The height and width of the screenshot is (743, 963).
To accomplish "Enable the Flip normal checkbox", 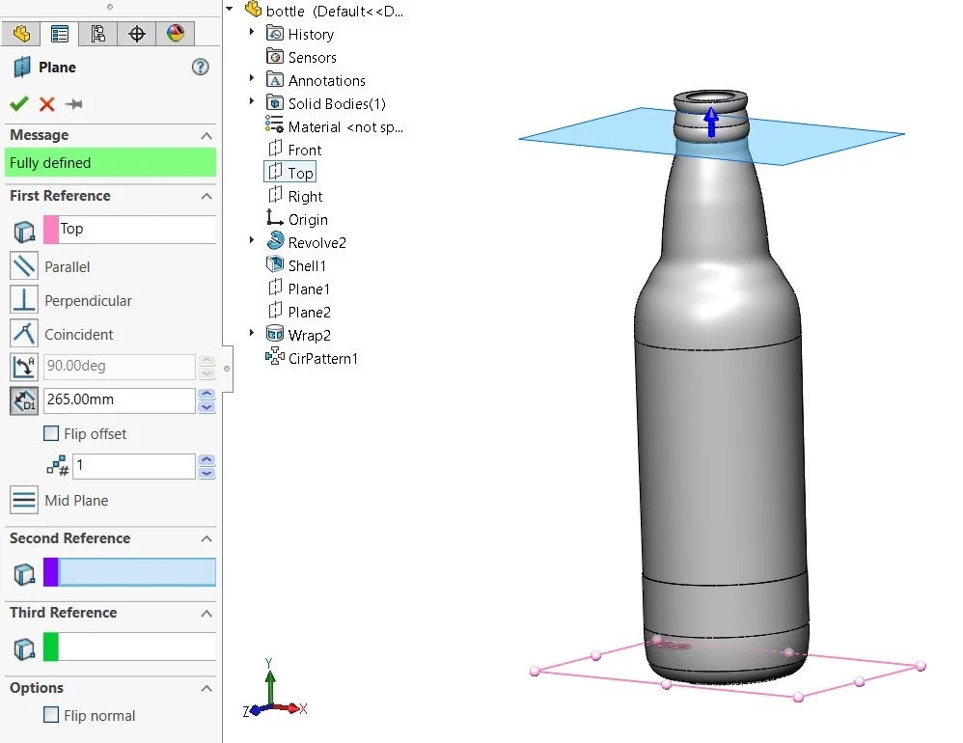I will click(x=51, y=715).
